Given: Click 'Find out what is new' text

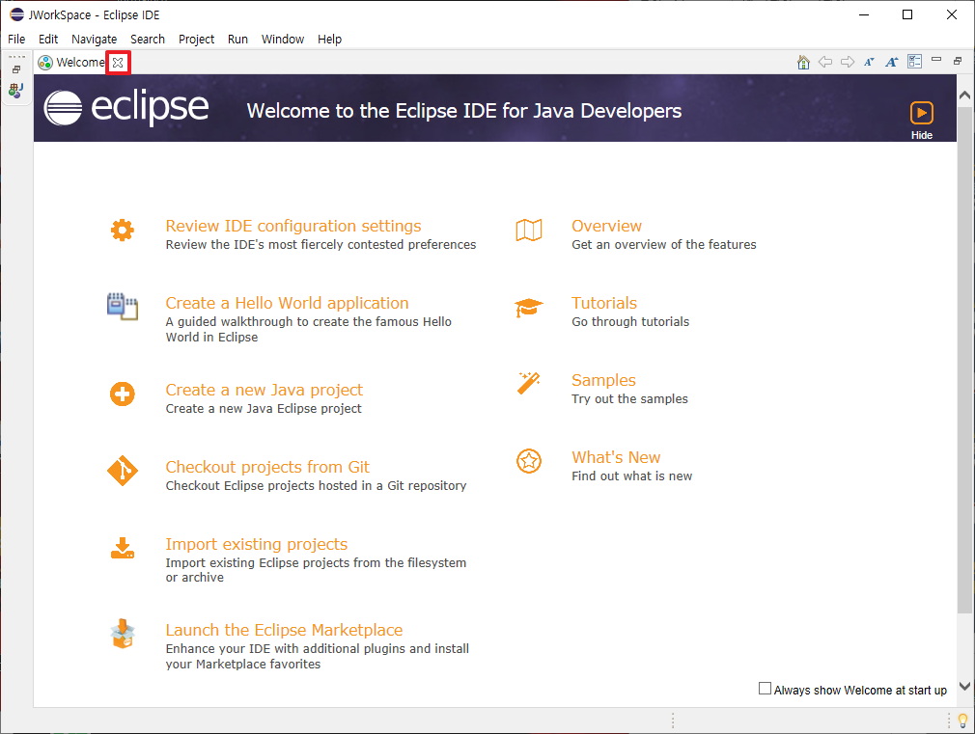Looking at the screenshot, I should coord(631,476).
